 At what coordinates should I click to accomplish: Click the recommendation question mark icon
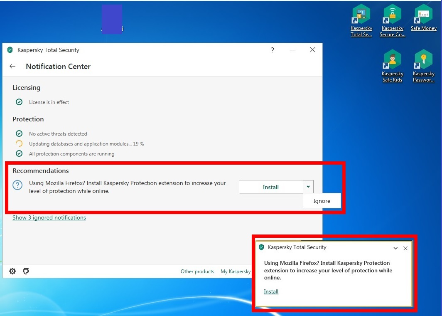pyautogui.click(x=17, y=185)
